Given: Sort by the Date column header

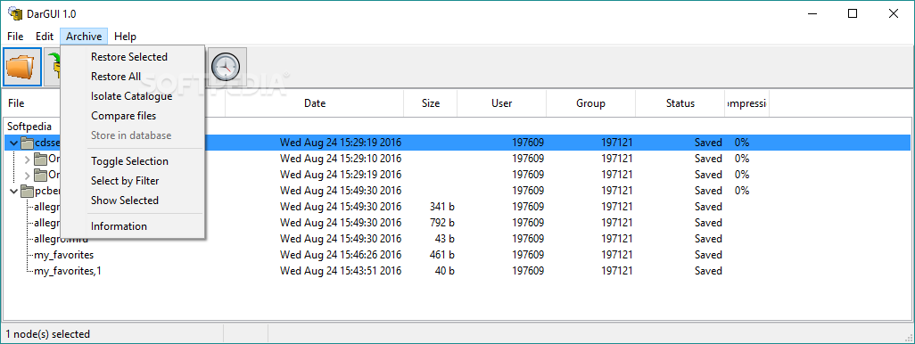Looking at the screenshot, I should point(315,103).
